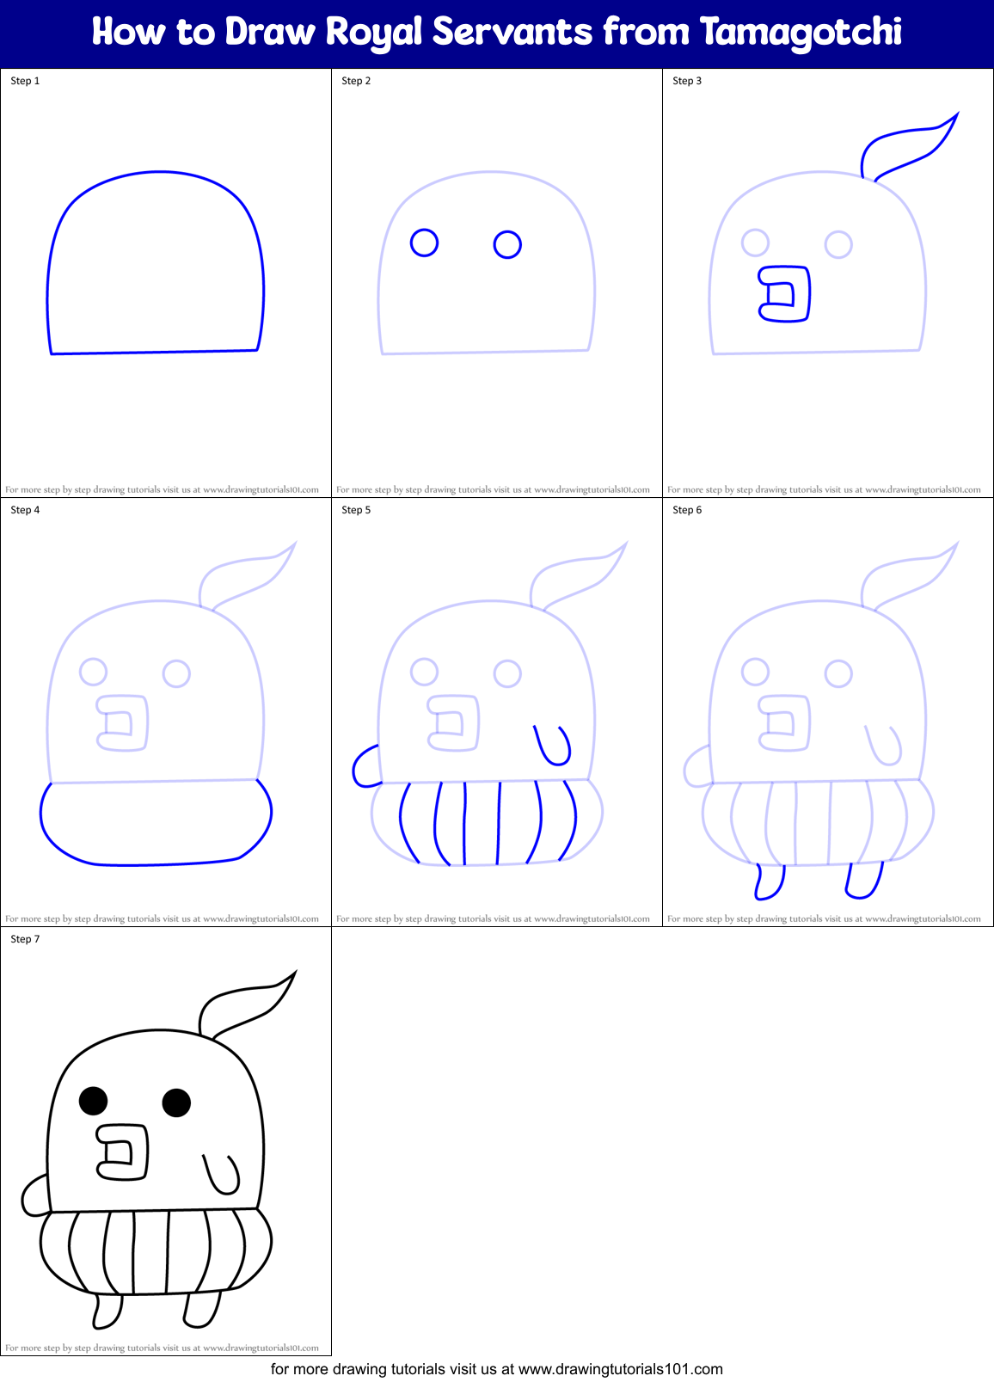Select the Step 1 dome outline drawing
This screenshot has width=994, height=1382.
click(x=155, y=262)
